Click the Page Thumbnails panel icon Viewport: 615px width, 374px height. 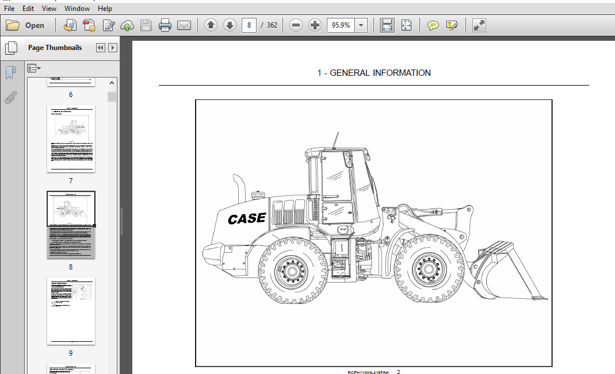coord(12,48)
